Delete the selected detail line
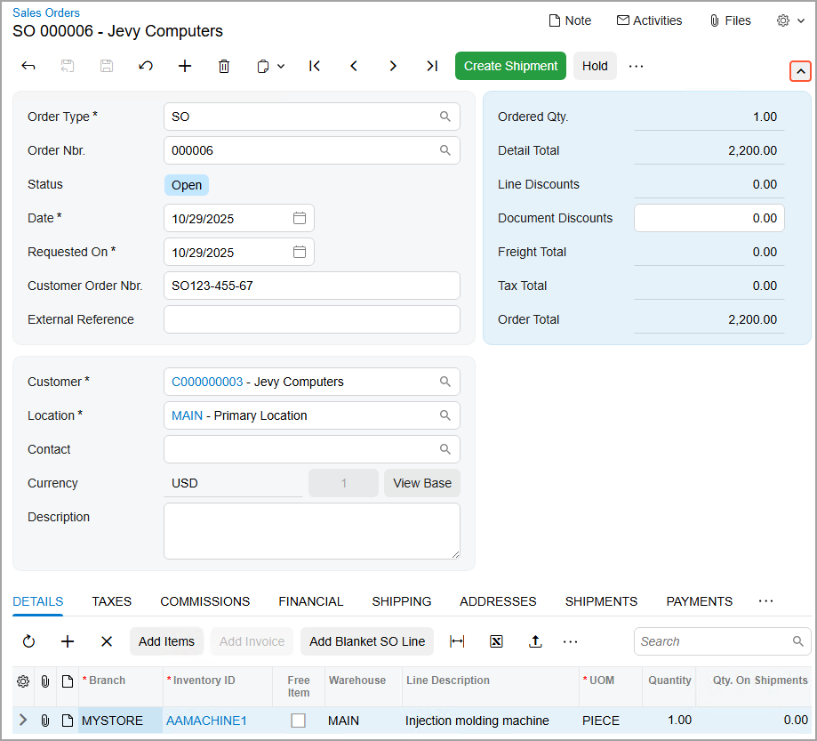Viewport: 817px width, 741px height. (107, 642)
